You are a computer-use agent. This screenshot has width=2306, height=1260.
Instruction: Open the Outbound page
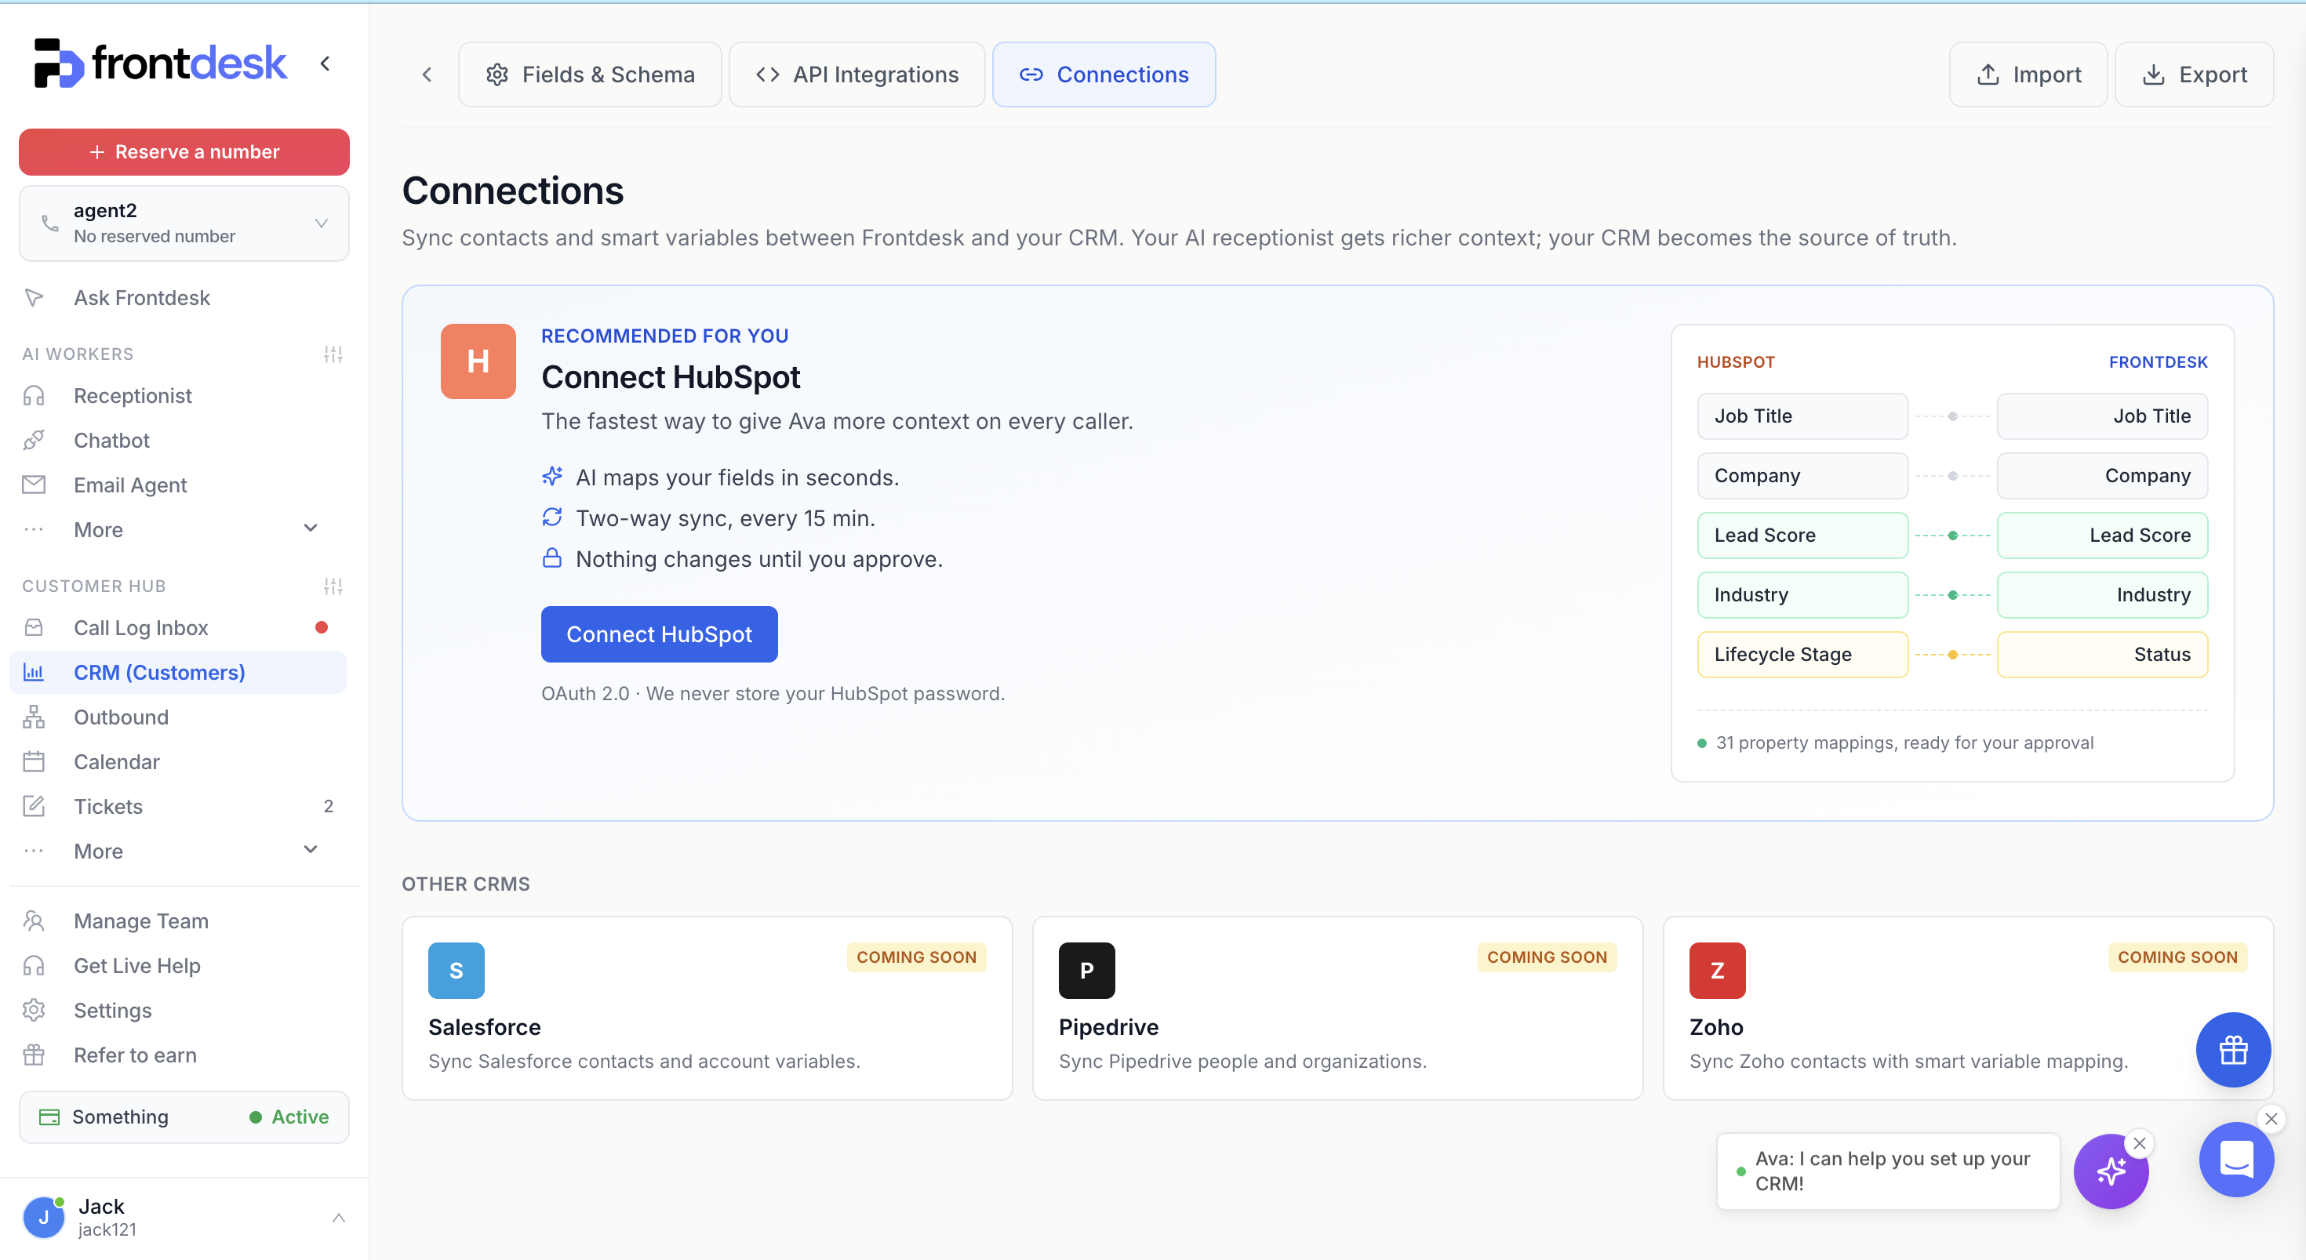[x=121, y=717]
